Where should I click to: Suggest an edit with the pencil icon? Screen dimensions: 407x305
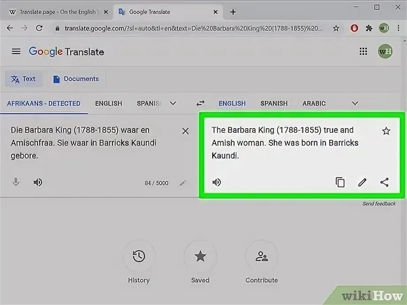(x=362, y=182)
